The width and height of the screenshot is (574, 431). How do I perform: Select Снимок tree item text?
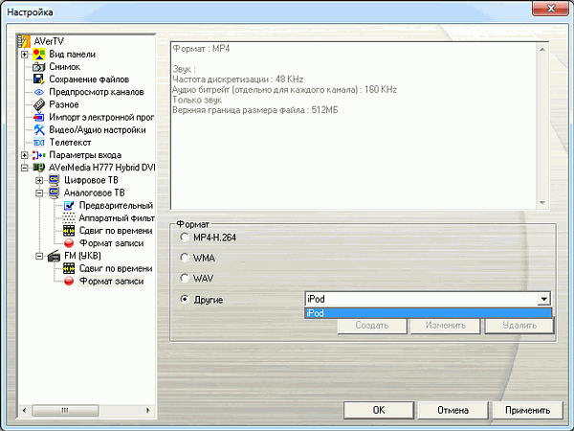click(64, 67)
